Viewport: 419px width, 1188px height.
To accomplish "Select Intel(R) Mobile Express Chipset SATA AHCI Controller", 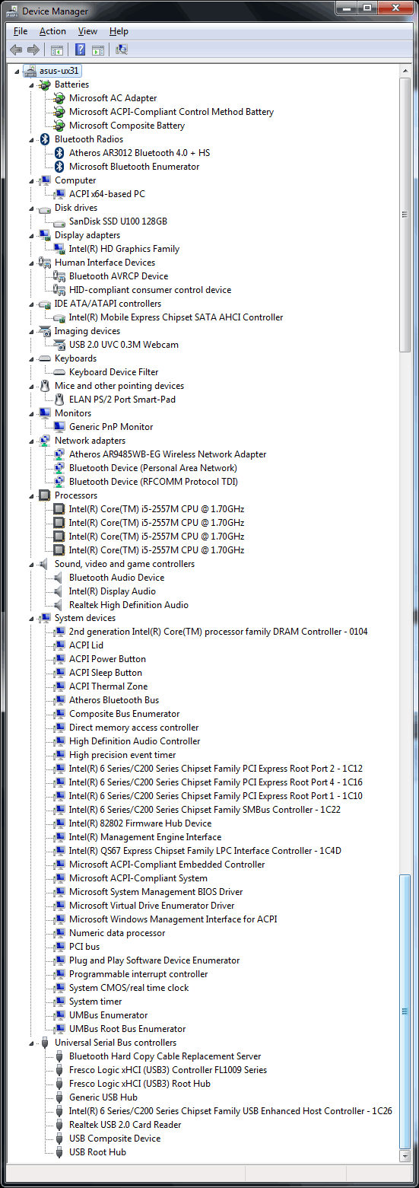I will [x=176, y=317].
